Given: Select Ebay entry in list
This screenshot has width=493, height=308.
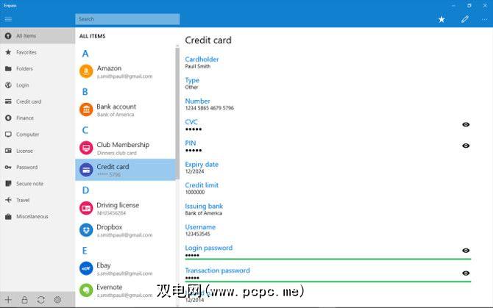Looking at the screenshot, I should (125, 269).
